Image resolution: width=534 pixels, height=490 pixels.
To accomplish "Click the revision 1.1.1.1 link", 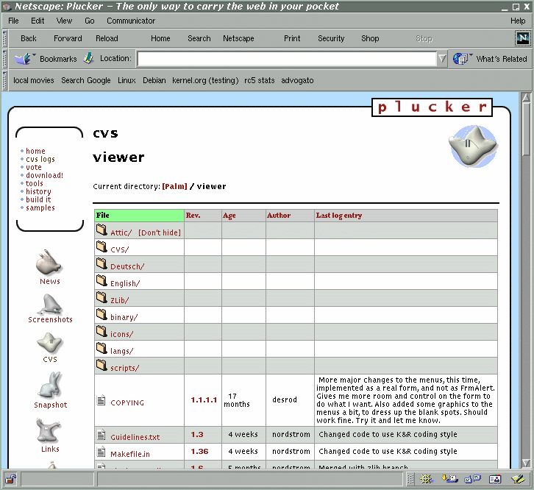I will (x=204, y=400).
